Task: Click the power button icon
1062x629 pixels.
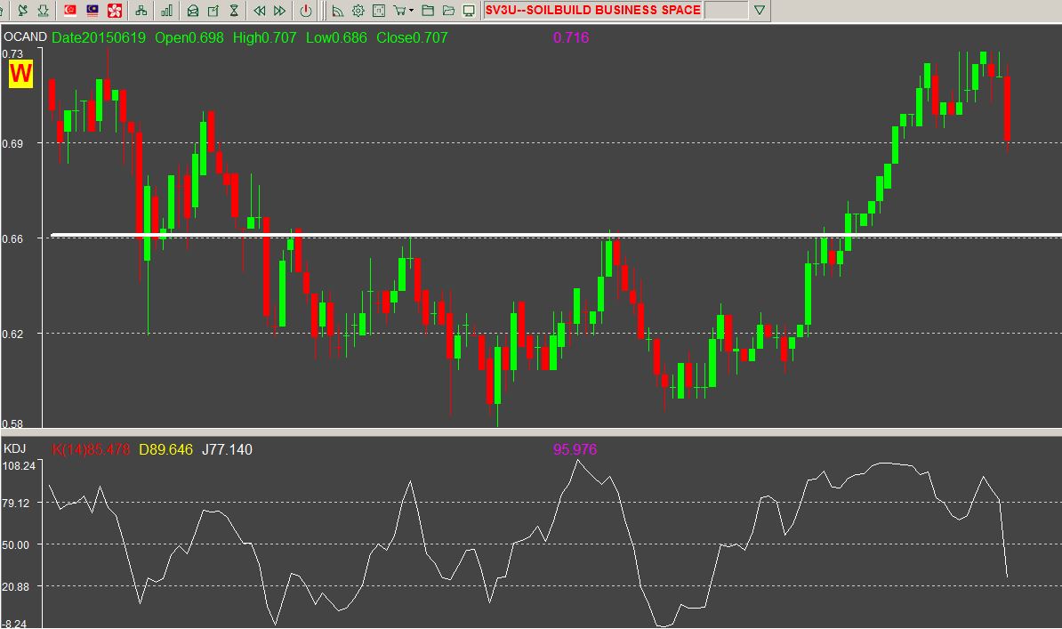Action: [306, 10]
